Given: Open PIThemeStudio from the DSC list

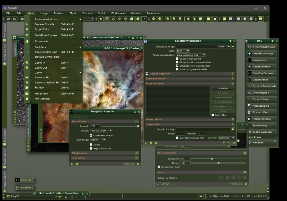Looking at the screenshot, I should tap(261, 119).
